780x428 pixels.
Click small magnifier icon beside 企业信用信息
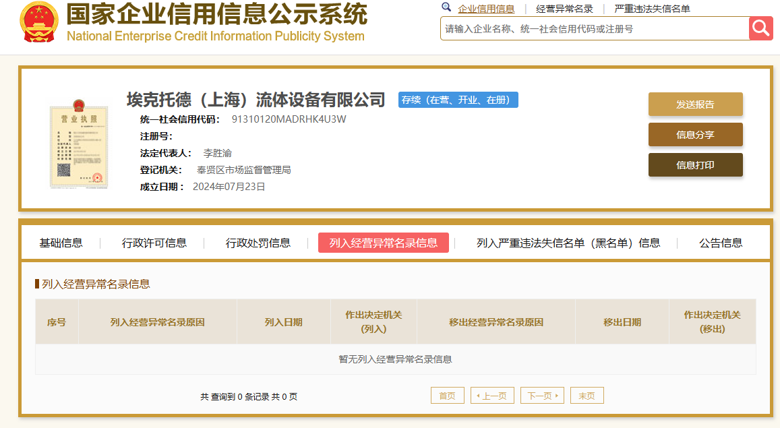tap(446, 7)
